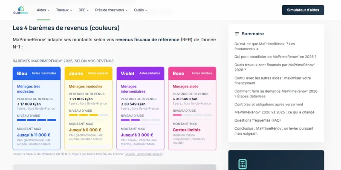Click the ≤ 17 009 €/an value
This screenshot has width=341, height=170.
click(x=29, y=104)
